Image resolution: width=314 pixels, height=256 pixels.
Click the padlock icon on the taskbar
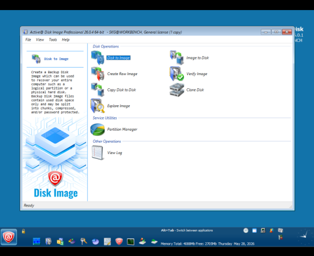23,231
